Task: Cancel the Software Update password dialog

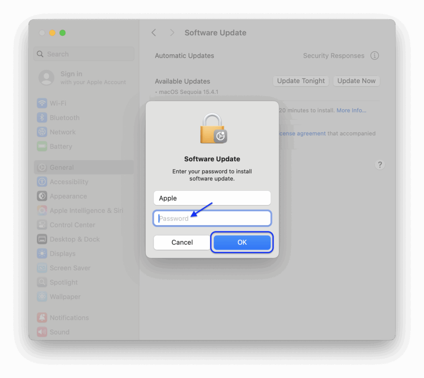Action: pyautogui.click(x=182, y=242)
